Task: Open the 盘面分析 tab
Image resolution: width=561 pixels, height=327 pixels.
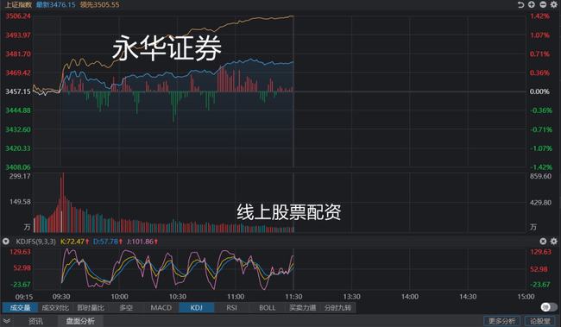Action: coord(80,321)
